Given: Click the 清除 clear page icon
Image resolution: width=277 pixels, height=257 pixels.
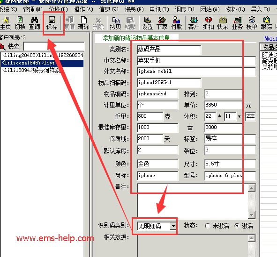Looking at the screenshot, I should click(x=83, y=23).
